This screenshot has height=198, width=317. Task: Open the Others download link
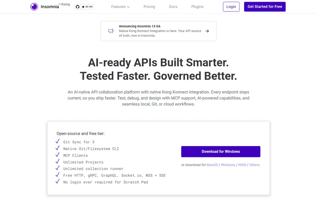pos(254,165)
